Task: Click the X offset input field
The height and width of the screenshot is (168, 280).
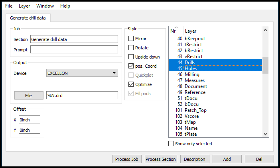Action: 30,119
